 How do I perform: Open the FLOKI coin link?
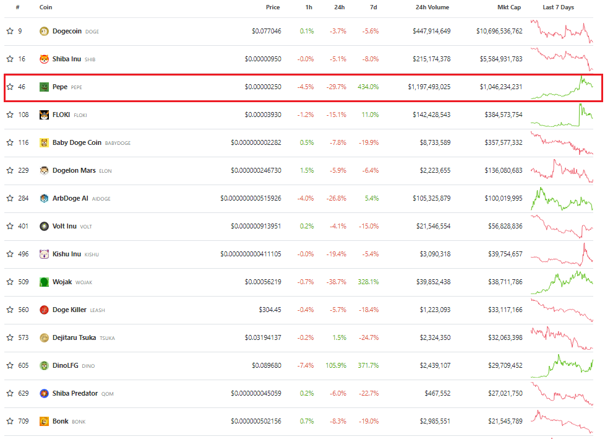pos(61,115)
